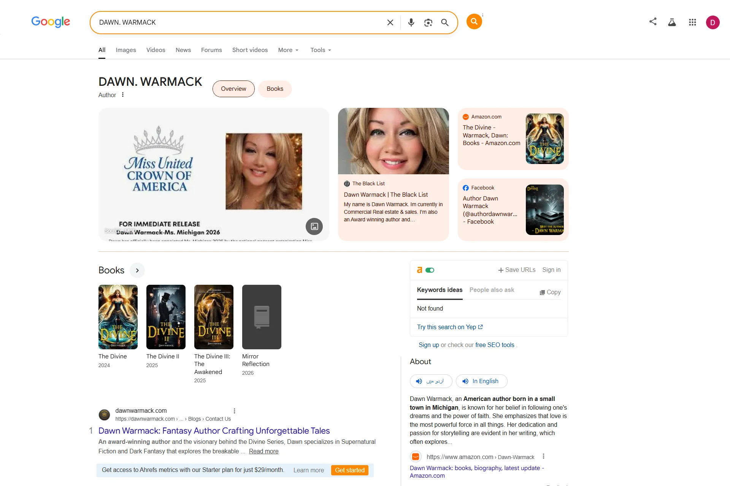
Task: Go to Google homepage via logo
Action: pyautogui.click(x=51, y=22)
